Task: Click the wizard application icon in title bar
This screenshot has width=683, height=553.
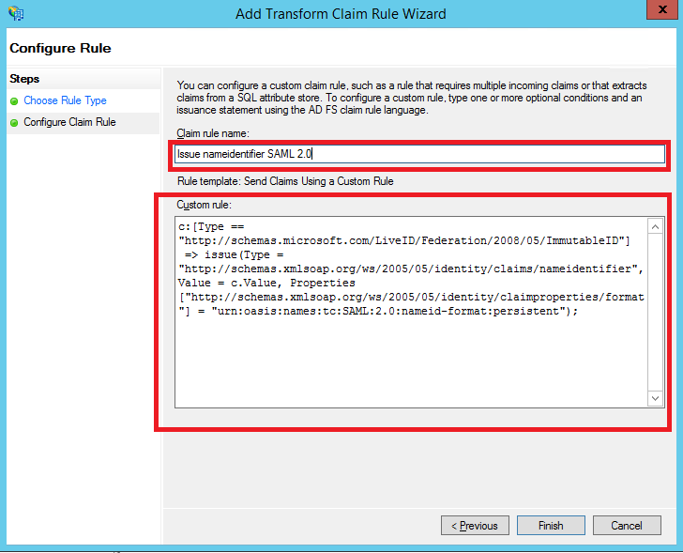Action: point(16,13)
